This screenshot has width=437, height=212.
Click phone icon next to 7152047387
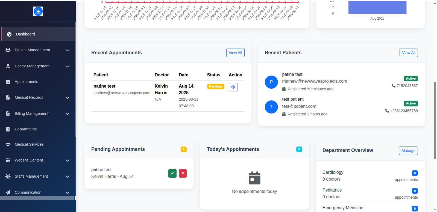click(394, 86)
